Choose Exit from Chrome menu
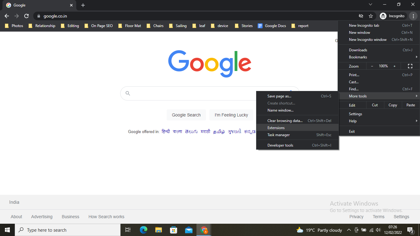The width and height of the screenshot is (420, 236). pos(379,132)
